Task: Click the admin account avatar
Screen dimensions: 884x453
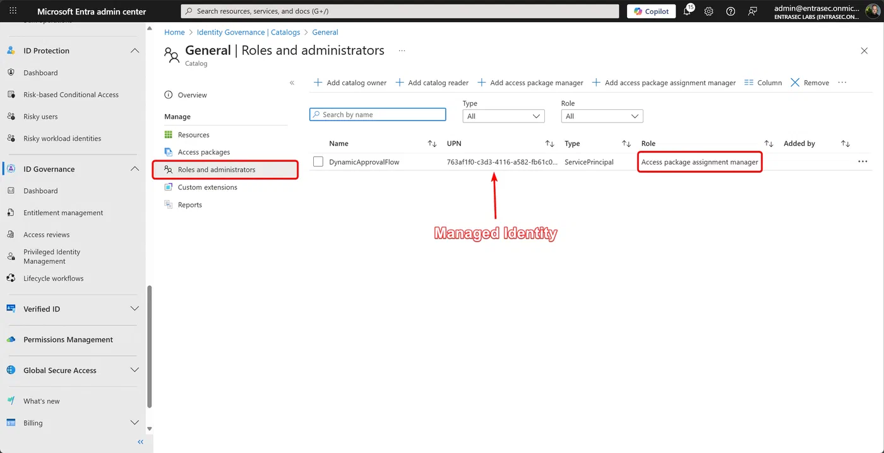Action: pyautogui.click(x=872, y=11)
